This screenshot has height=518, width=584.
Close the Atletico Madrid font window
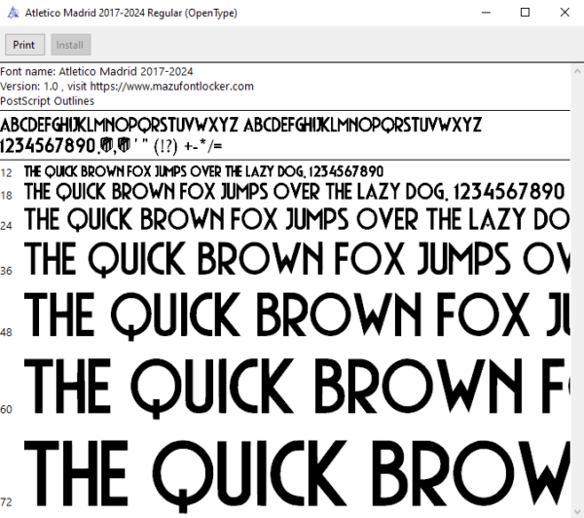[565, 13]
